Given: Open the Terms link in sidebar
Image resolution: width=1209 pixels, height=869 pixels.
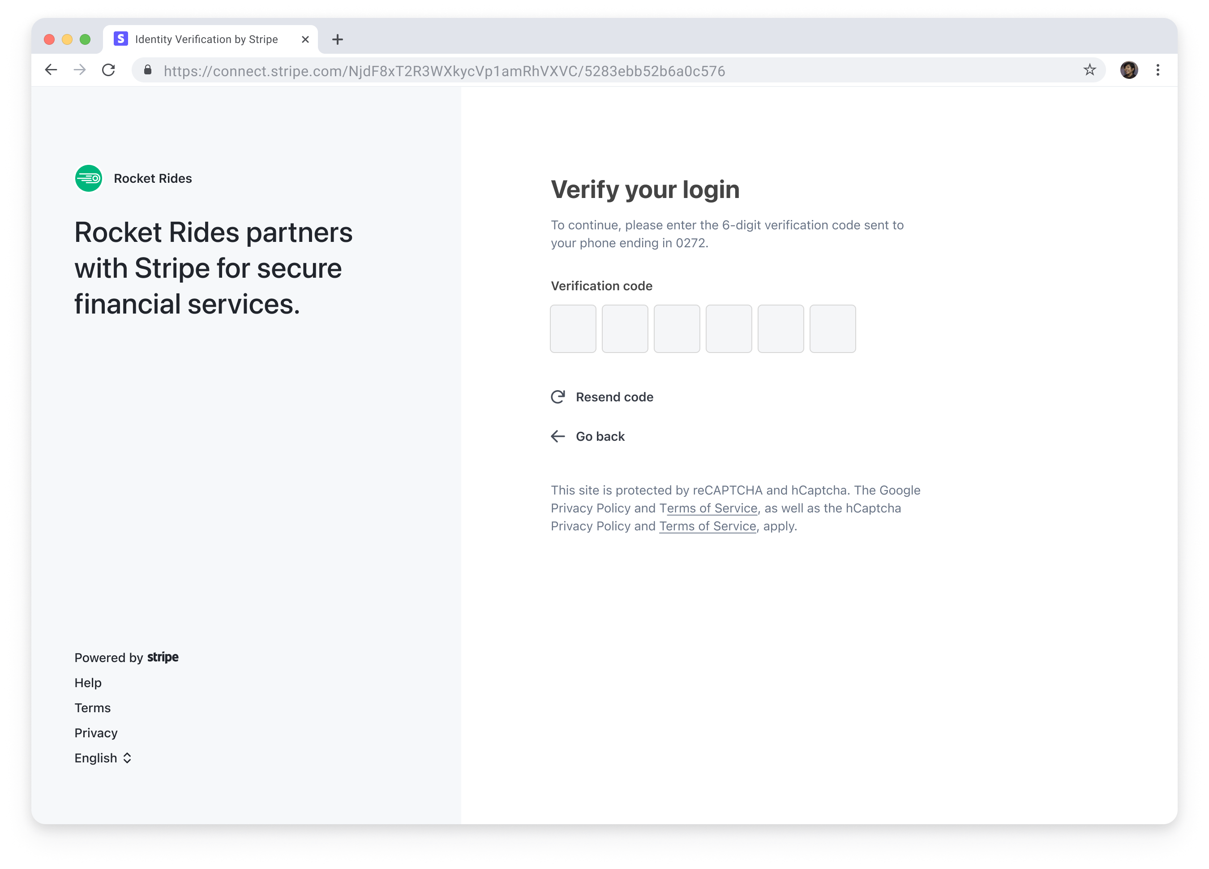Looking at the screenshot, I should click(93, 708).
